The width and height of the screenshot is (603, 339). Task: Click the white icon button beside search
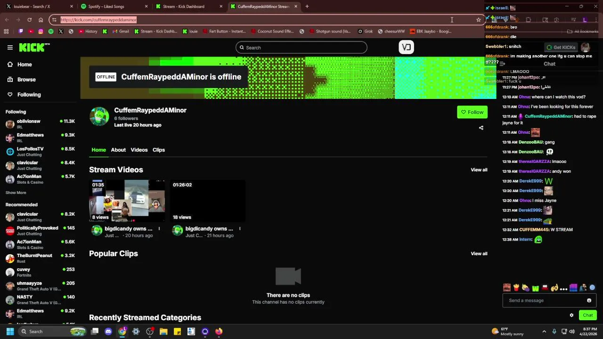click(406, 47)
